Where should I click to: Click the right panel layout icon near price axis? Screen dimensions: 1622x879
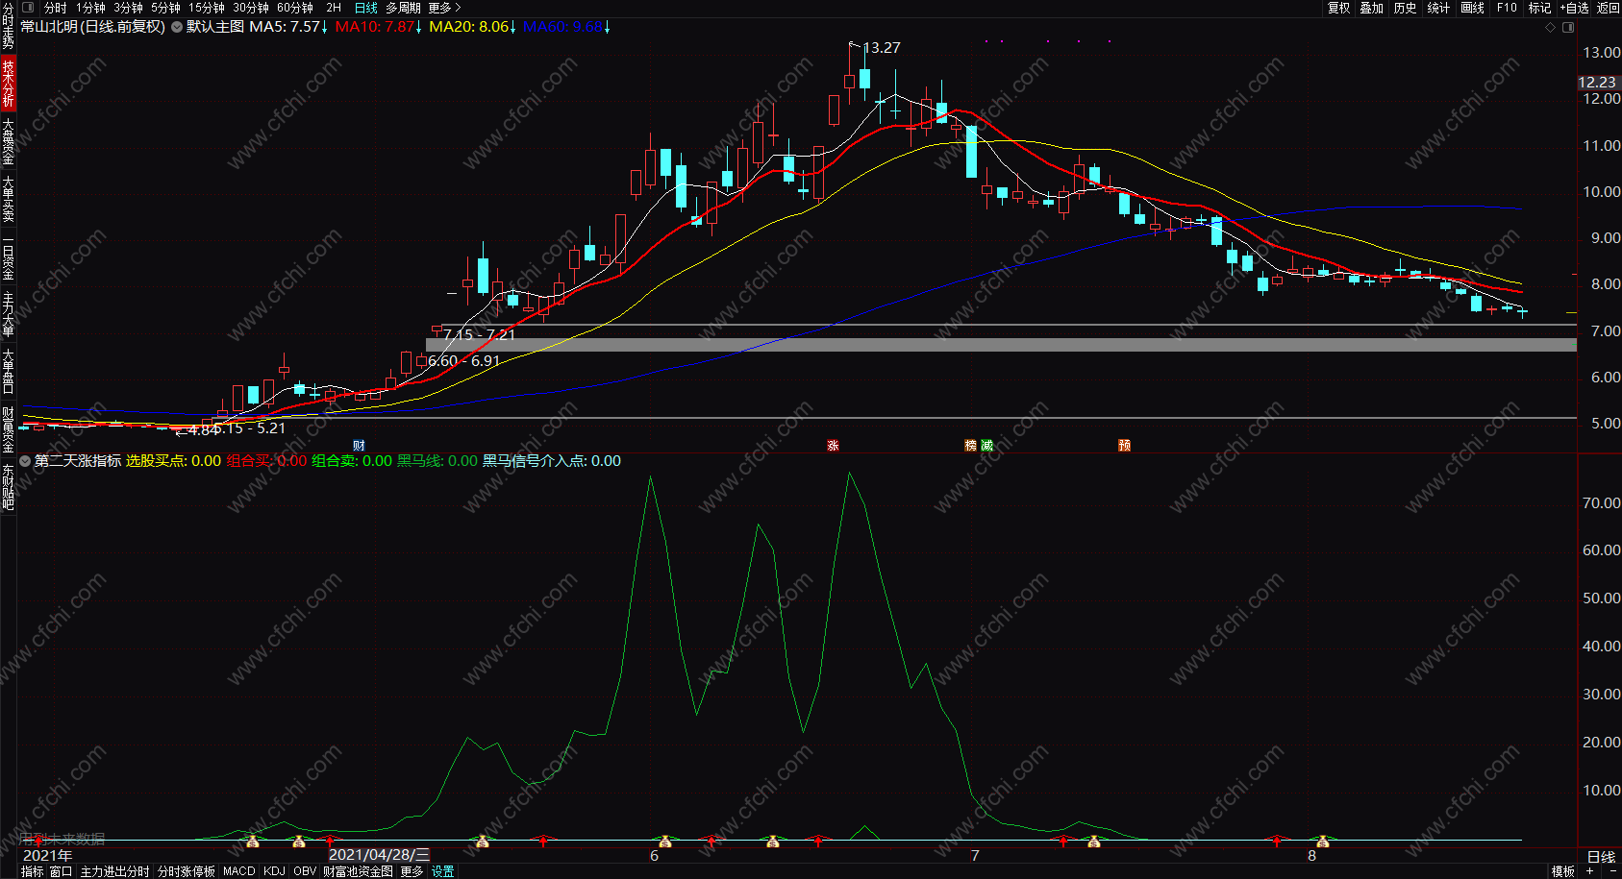click(1568, 27)
